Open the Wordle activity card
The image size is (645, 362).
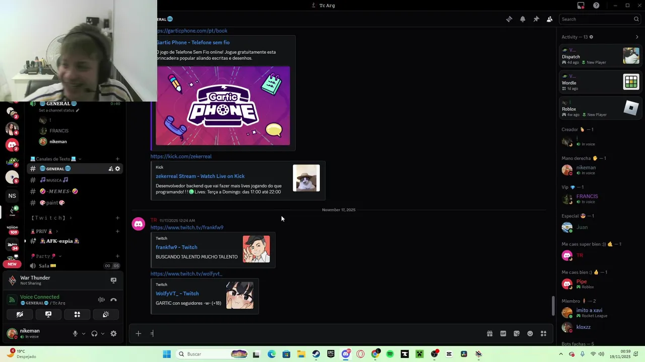[600, 82]
